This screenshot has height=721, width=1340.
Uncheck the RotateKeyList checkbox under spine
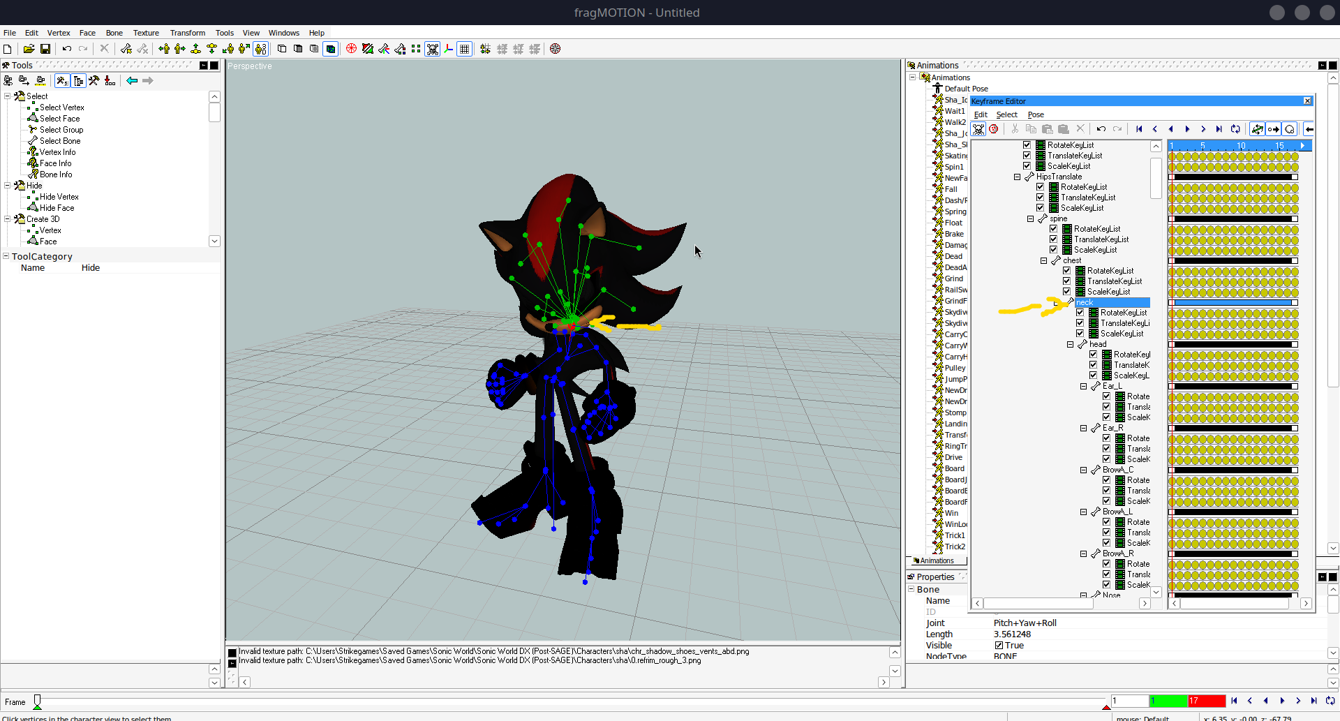click(x=1053, y=229)
